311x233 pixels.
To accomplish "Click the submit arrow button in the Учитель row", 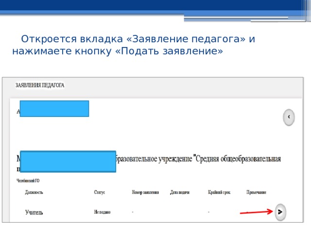I will [x=280, y=212].
